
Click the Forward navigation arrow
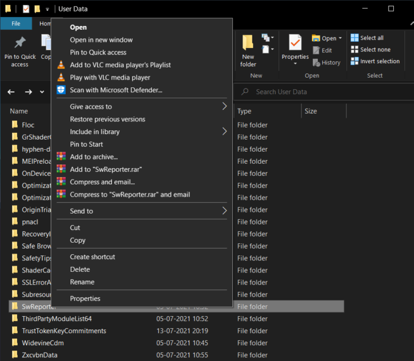click(28, 92)
